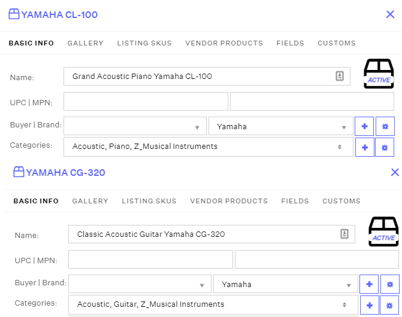The image size is (402, 317).
Task: Click the UPC input field for CL-100
Action: 146,102
